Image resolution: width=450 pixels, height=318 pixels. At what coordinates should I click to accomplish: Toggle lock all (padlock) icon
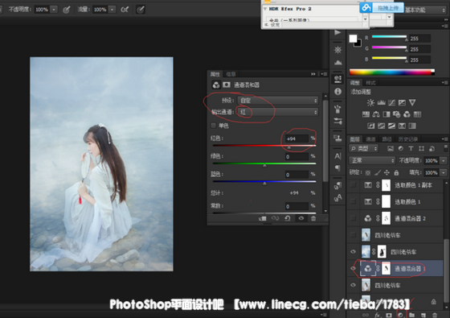(396, 173)
